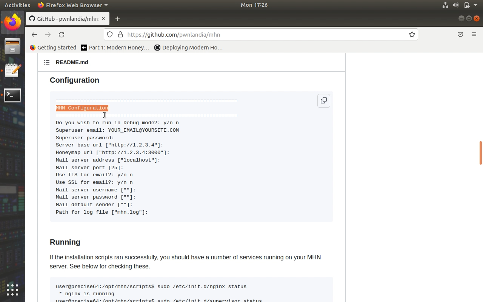Open a new browser tab
Image resolution: width=483 pixels, height=302 pixels.
(x=117, y=19)
